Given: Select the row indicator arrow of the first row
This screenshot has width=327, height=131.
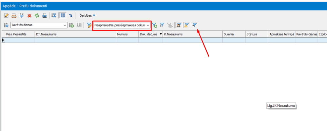Looking at the screenshot, I should (3, 40).
